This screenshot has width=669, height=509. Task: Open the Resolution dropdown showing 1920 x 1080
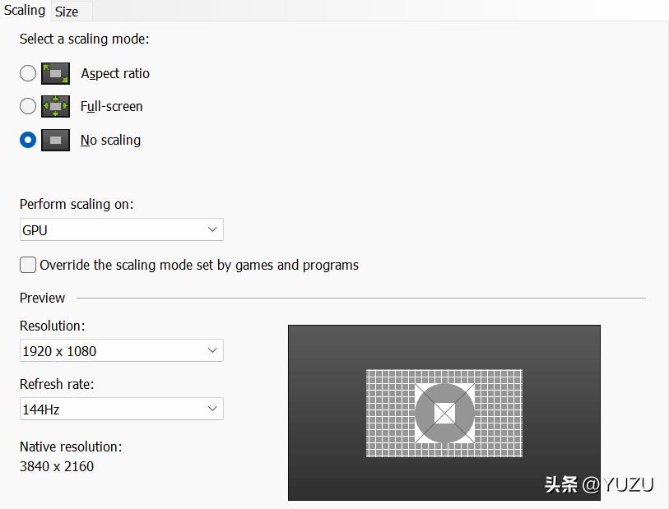point(121,350)
